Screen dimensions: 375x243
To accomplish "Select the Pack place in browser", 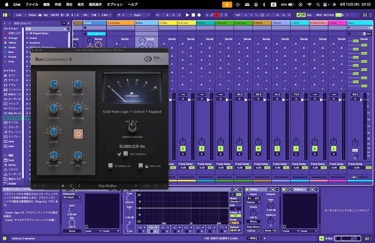I will pos(11,160).
